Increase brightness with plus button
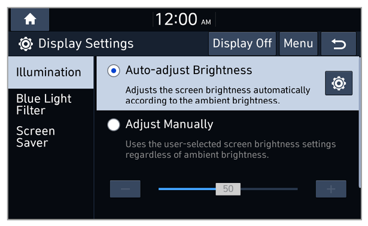Image resolution: width=368 pixels, height=226 pixels. click(331, 189)
